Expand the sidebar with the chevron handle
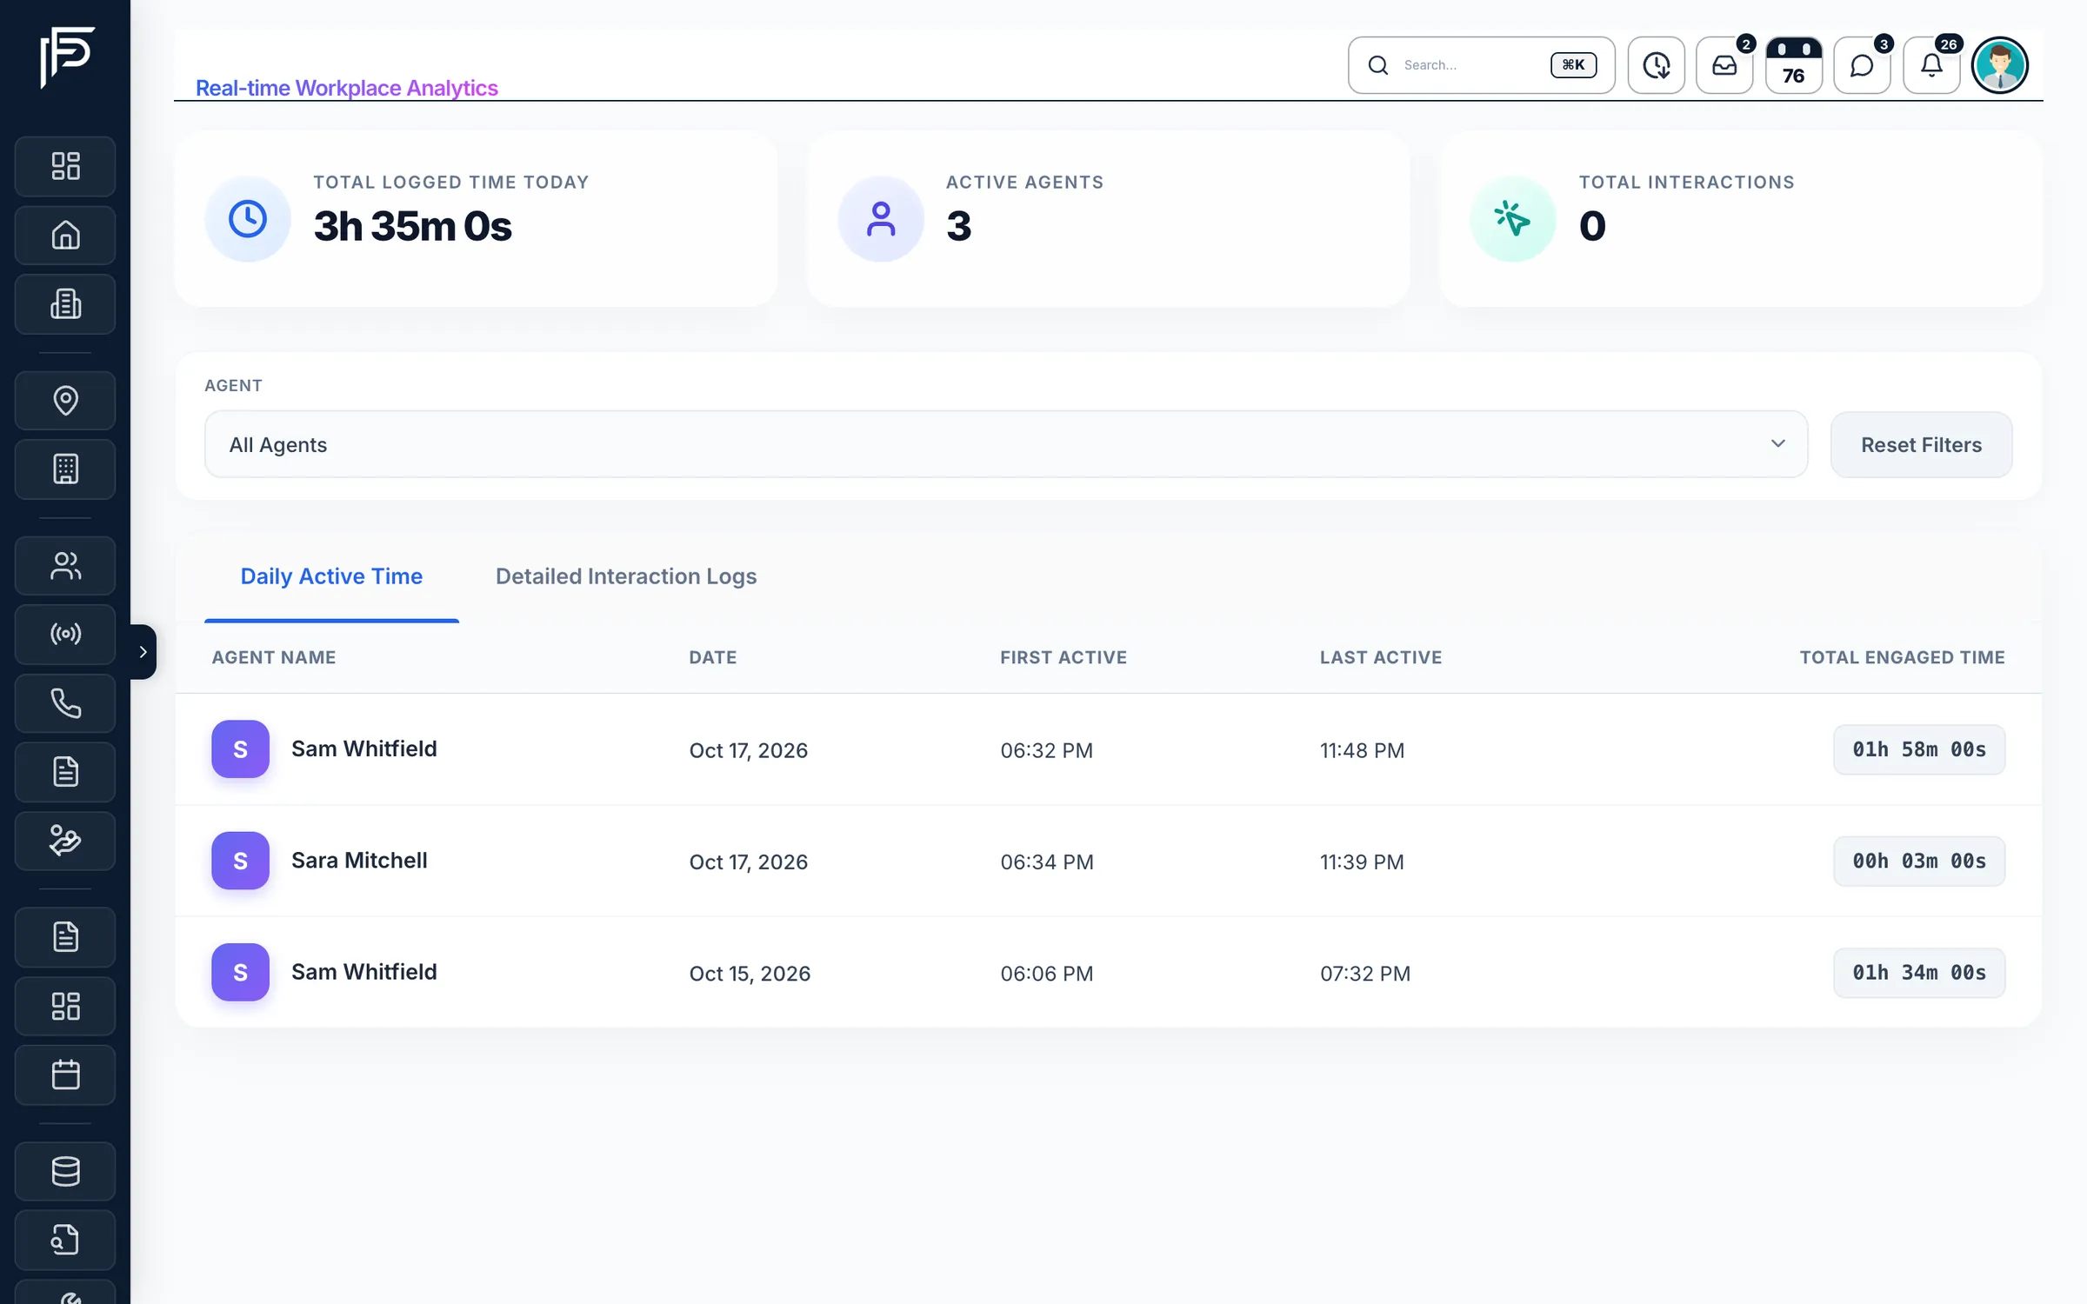The image size is (2087, 1304). pos(143,651)
